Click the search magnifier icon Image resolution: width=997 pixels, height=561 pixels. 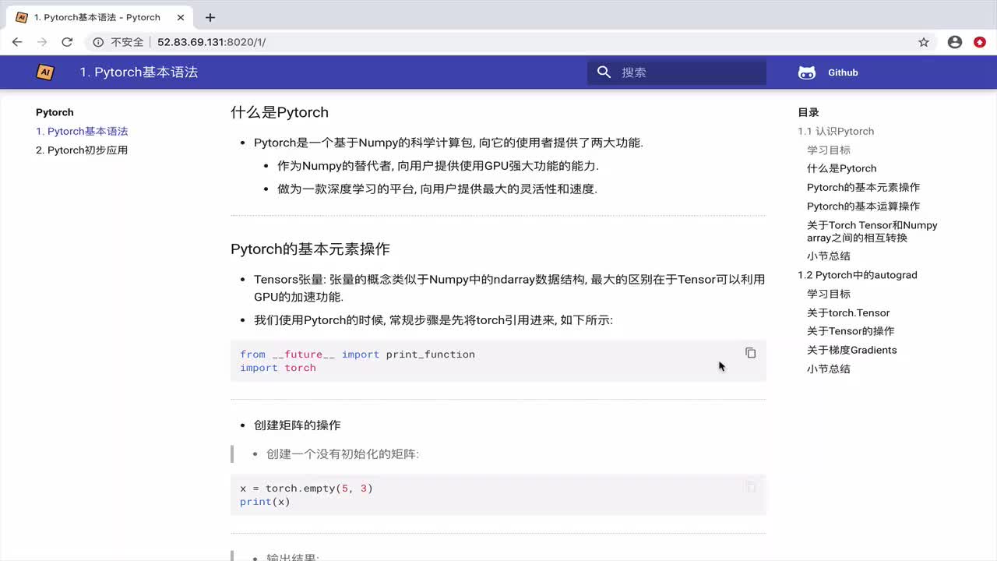pyautogui.click(x=604, y=72)
